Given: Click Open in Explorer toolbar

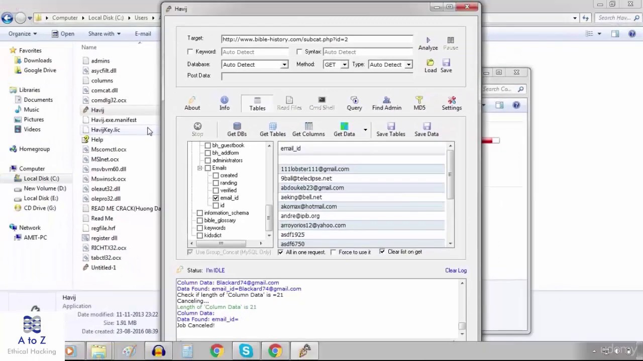Looking at the screenshot, I should (x=63, y=34).
